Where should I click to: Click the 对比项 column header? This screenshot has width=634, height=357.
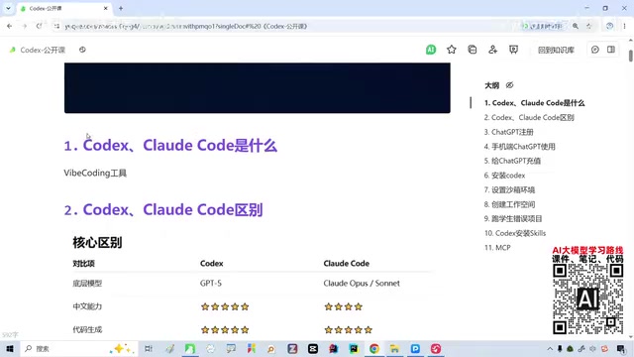tap(83, 264)
